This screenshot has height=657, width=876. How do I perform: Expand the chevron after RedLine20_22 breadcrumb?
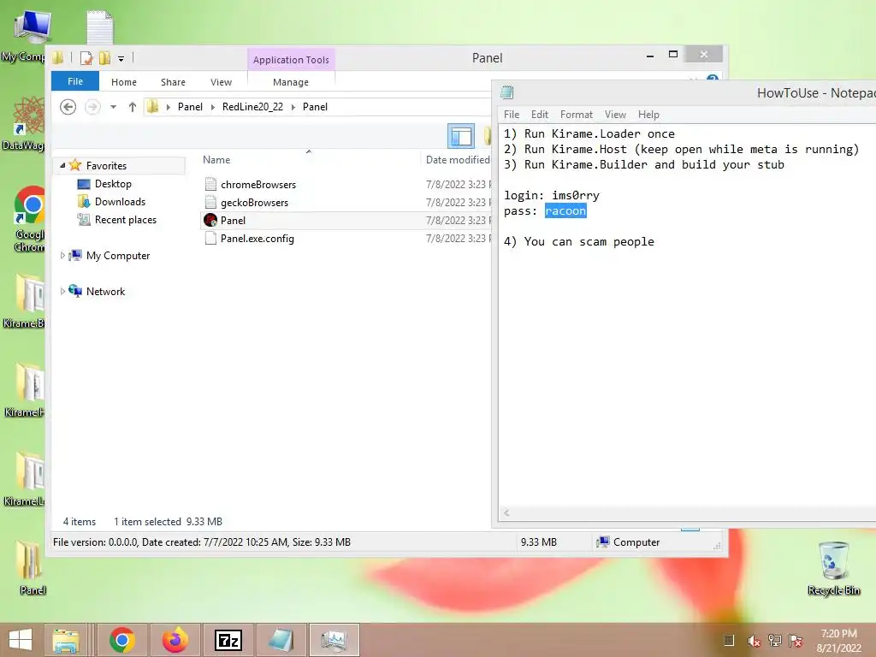pyautogui.click(x=293, y=107)
